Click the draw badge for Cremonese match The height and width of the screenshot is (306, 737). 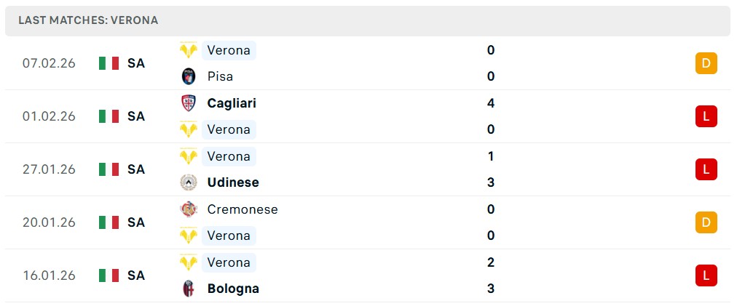tap(706, 222)
